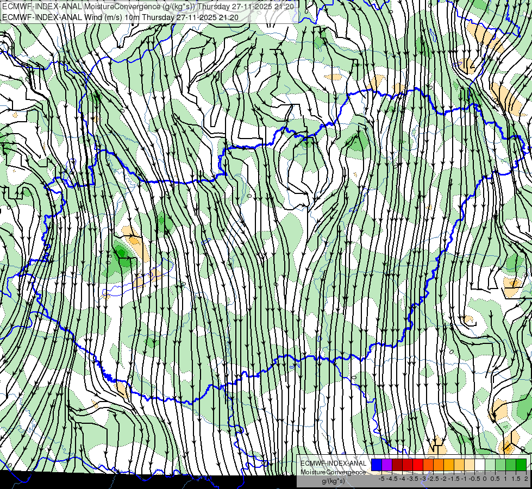Select legend swatch between -2.5 and -2

(439, 465)
